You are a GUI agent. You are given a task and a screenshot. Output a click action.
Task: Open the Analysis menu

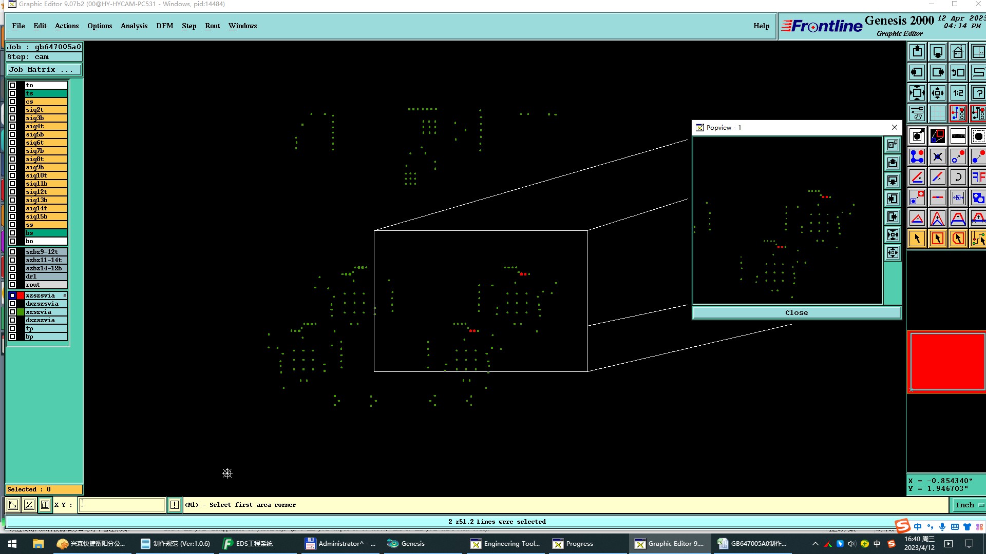pyautogui.click(x=134, y=26)
